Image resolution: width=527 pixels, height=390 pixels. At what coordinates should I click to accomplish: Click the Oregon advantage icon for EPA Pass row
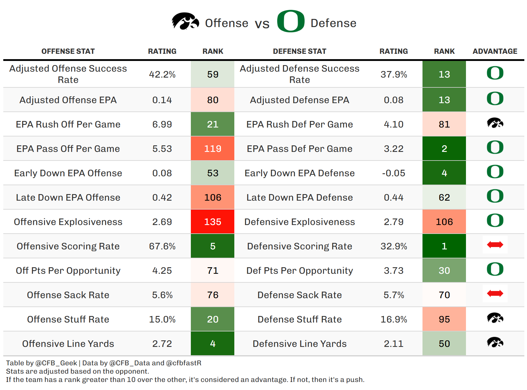[x=495, y=147]
